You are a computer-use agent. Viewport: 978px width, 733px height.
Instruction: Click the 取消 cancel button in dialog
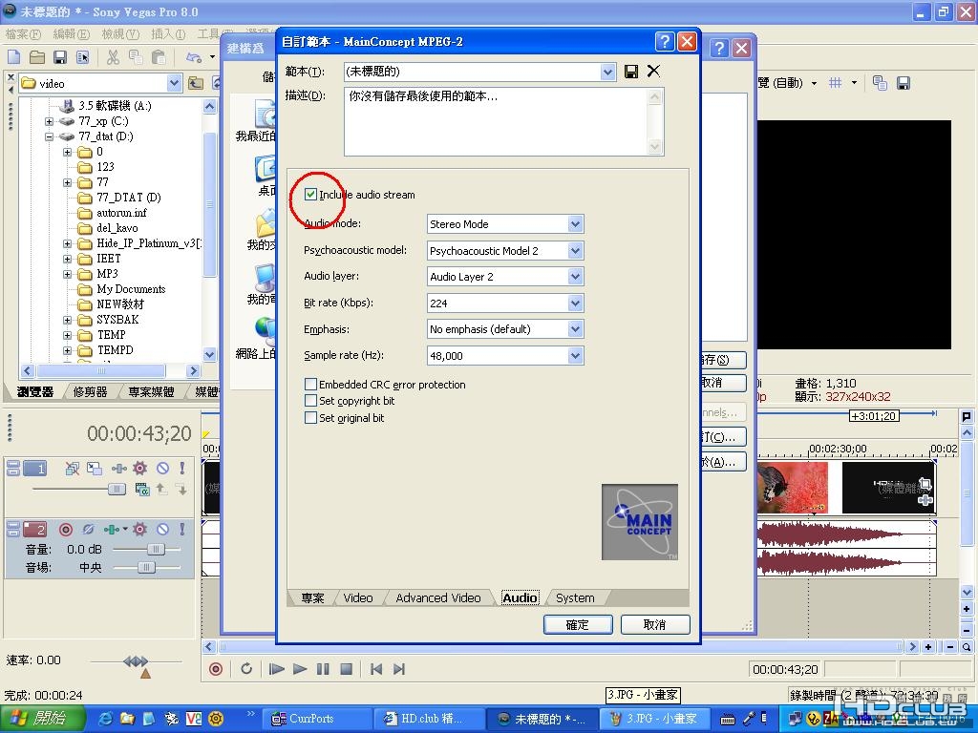(x=655, y=624)
